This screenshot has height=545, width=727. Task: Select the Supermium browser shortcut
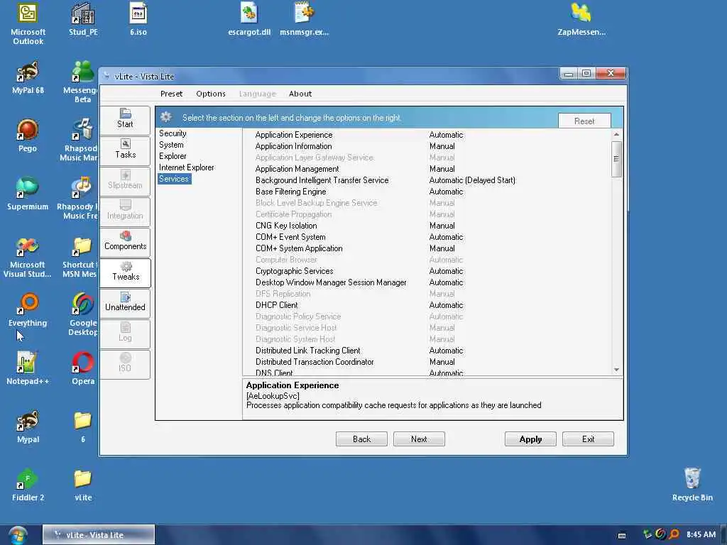pos(28,194)
